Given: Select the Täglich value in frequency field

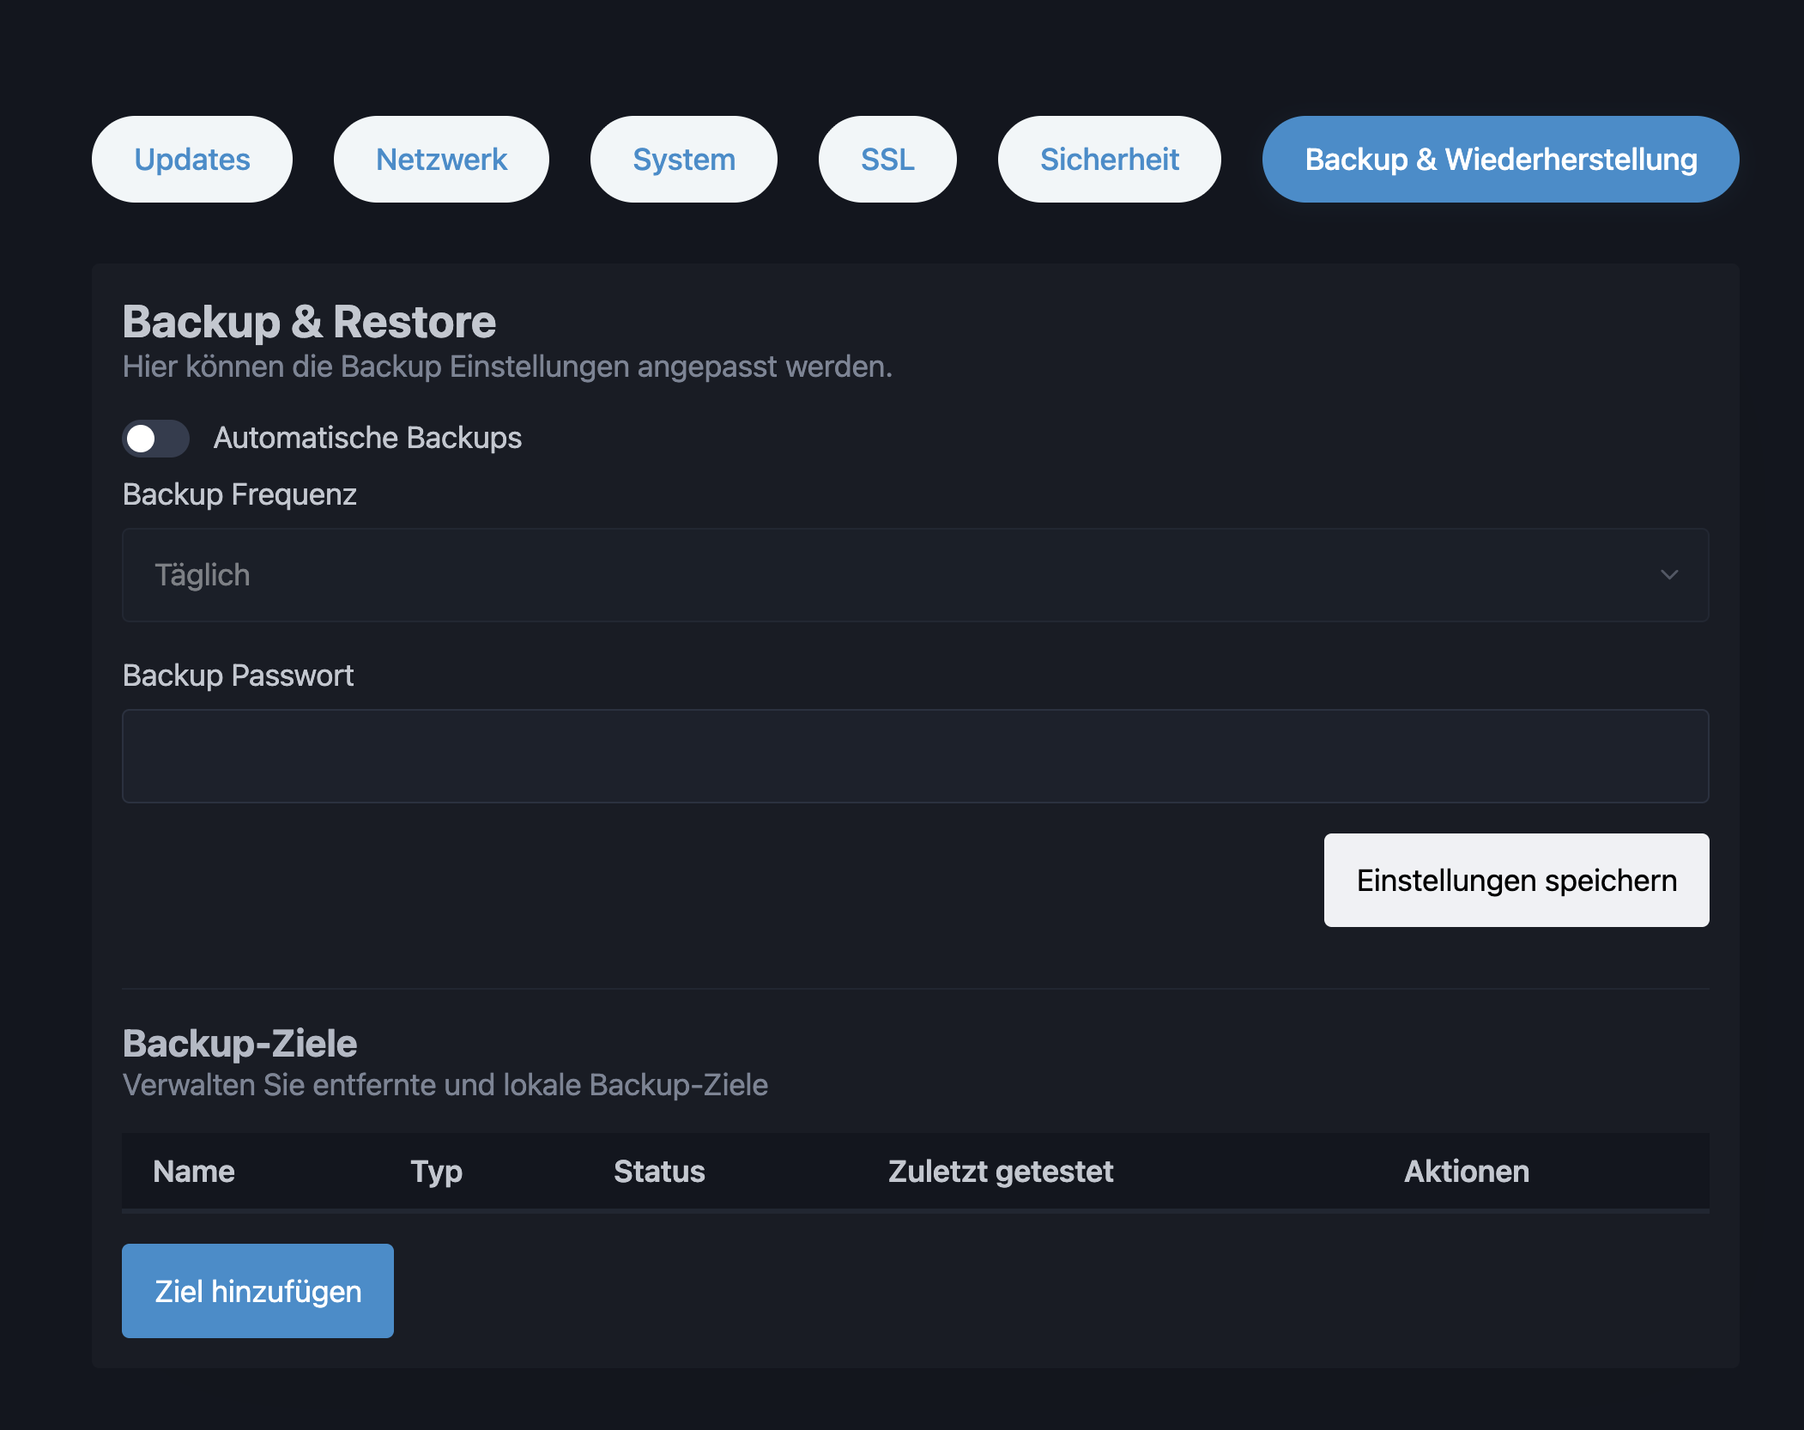Looking at the screenshot, I should [203, 575].
